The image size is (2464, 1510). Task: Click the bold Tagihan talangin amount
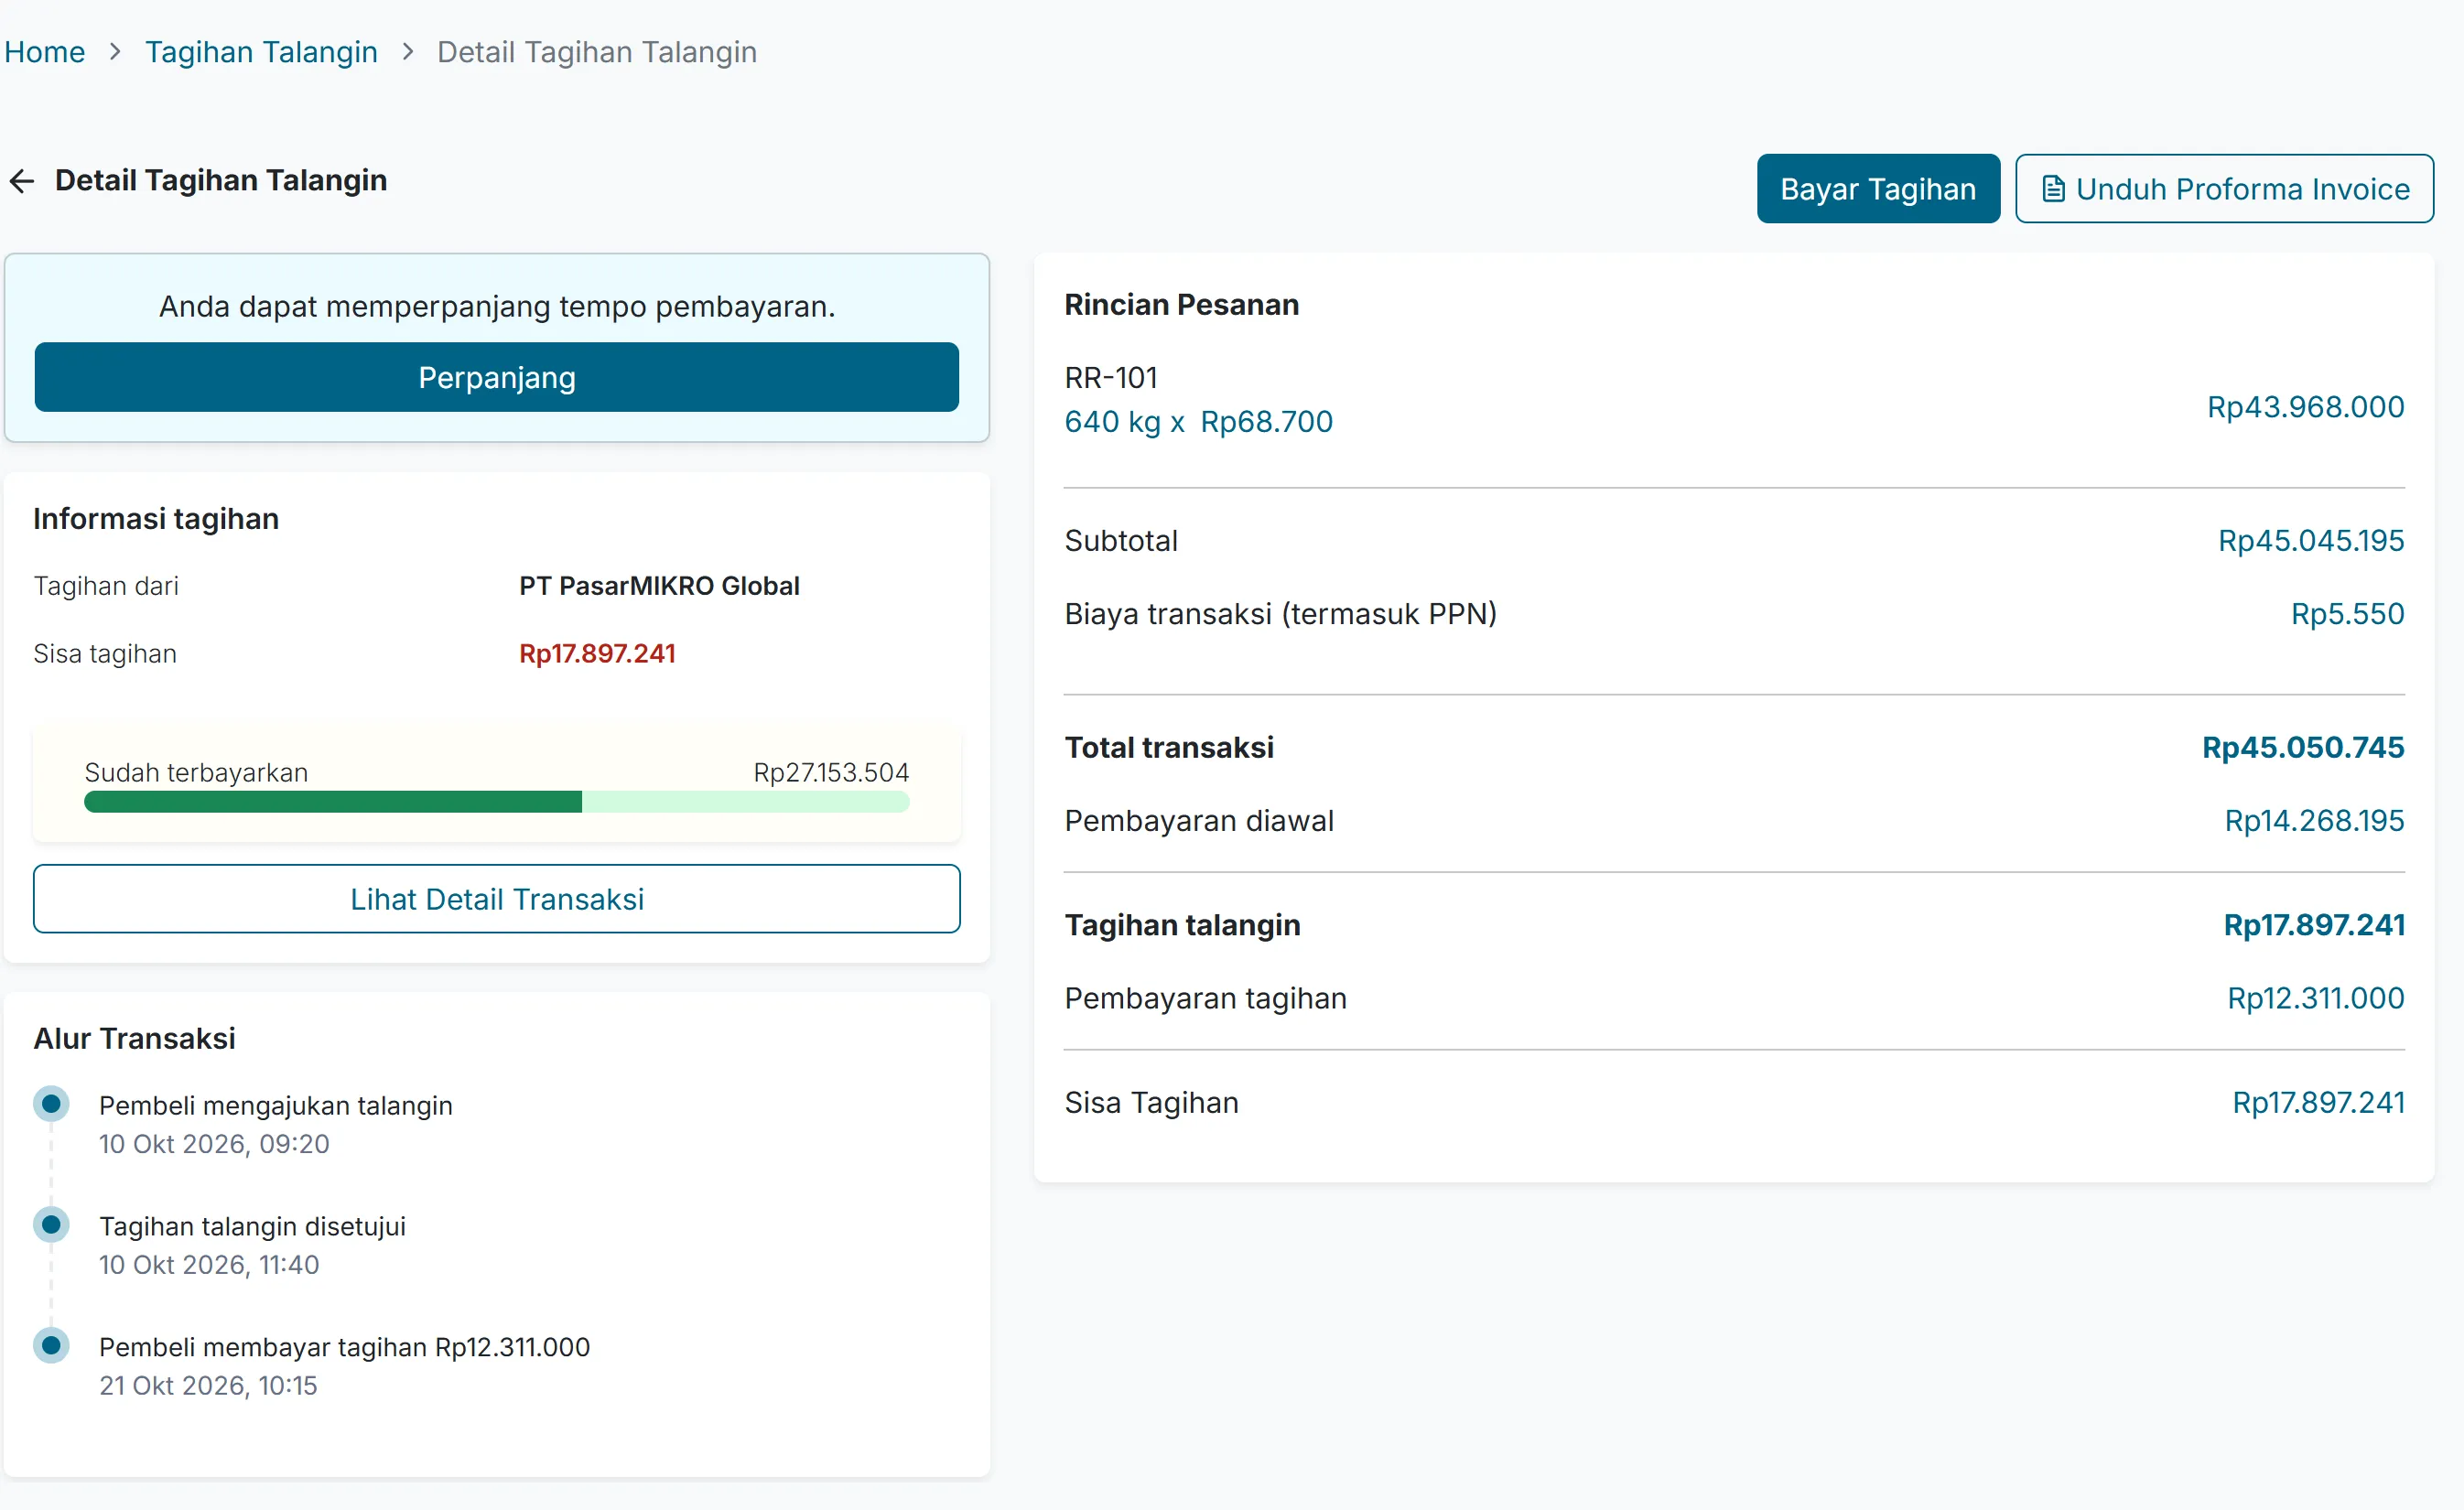coord(2314,926)
